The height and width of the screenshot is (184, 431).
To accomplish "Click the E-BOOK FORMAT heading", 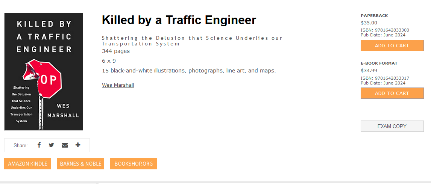I will tap(379, 63).
